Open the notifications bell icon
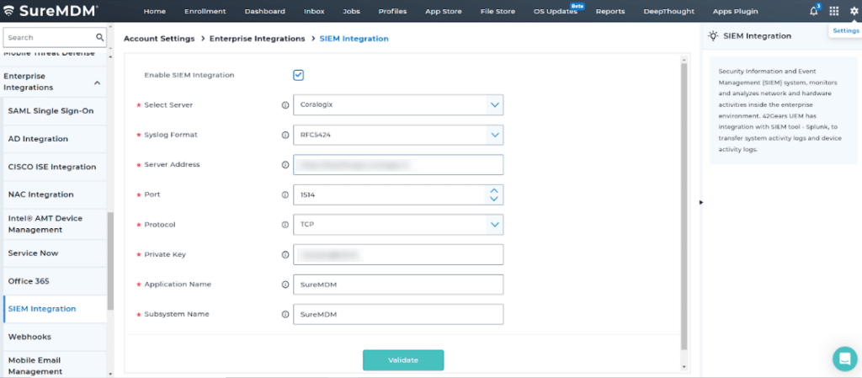 coord(814,12)
